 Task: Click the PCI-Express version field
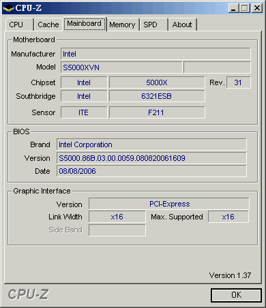pos(169,204)
